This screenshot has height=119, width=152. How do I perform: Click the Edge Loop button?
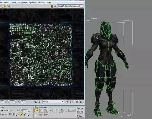71,110
